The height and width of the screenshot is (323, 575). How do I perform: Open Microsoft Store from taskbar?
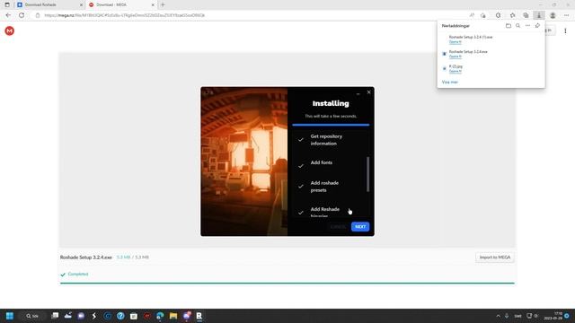pos(134,316)
